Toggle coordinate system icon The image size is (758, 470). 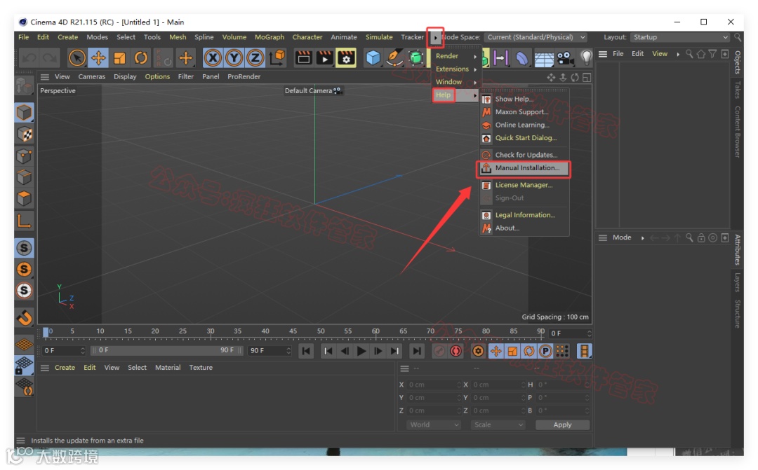[277, 58]
